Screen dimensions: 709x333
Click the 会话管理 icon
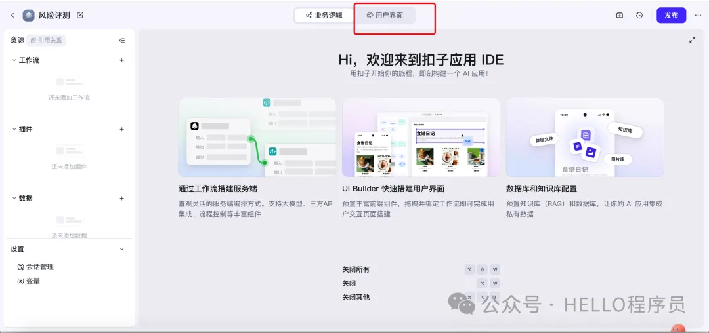20,267
